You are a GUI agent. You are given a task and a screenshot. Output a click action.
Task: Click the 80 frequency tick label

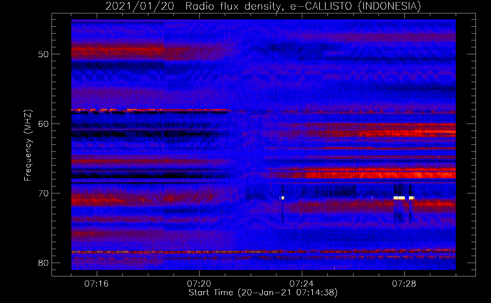pos(43,263)
